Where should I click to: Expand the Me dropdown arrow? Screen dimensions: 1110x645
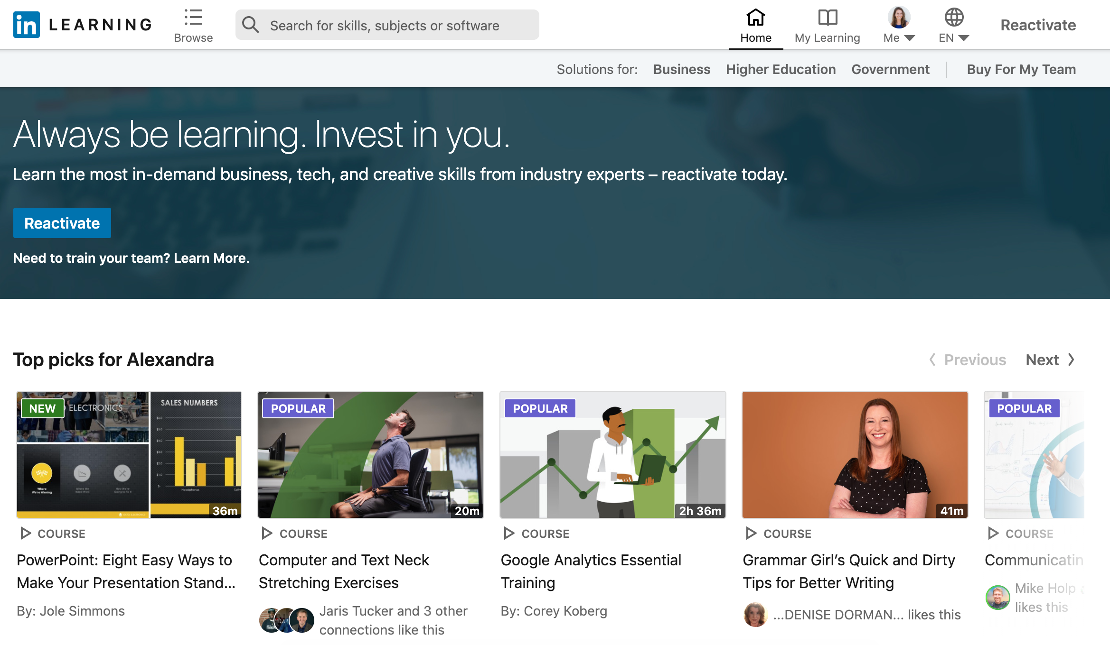tap(910, 38)
